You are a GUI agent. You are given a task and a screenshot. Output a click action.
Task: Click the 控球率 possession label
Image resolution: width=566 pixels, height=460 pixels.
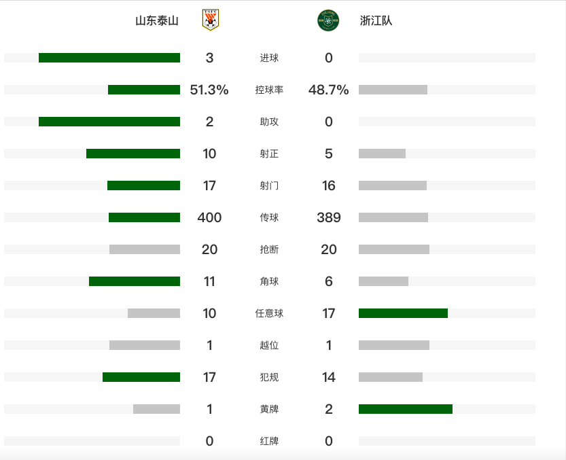[269, 90]
